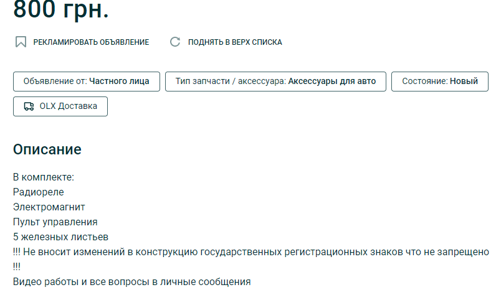
Task: Click the 'Описание' heading
Action: coord(47,150)
